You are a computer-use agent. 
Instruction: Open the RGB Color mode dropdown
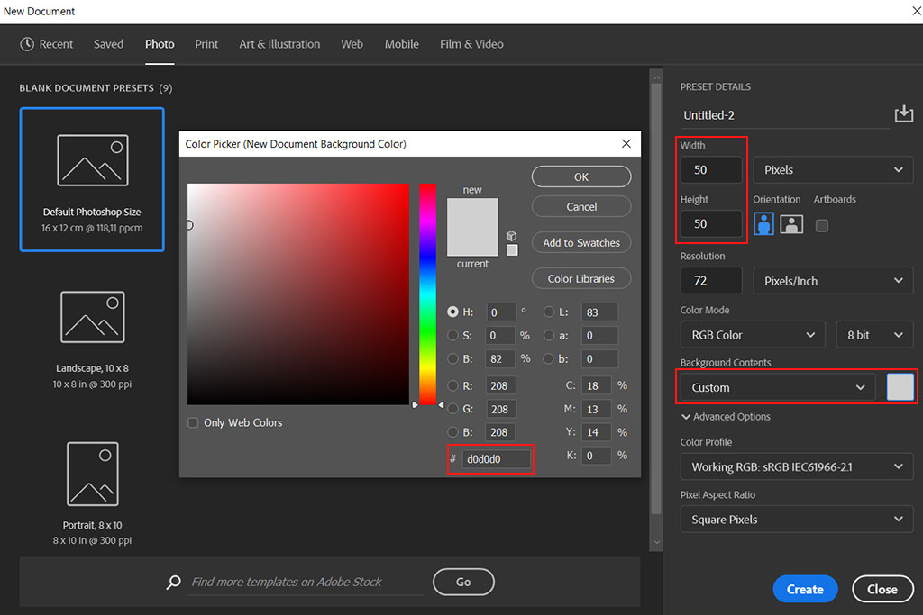pyautogui.click(x=753, y=335)
